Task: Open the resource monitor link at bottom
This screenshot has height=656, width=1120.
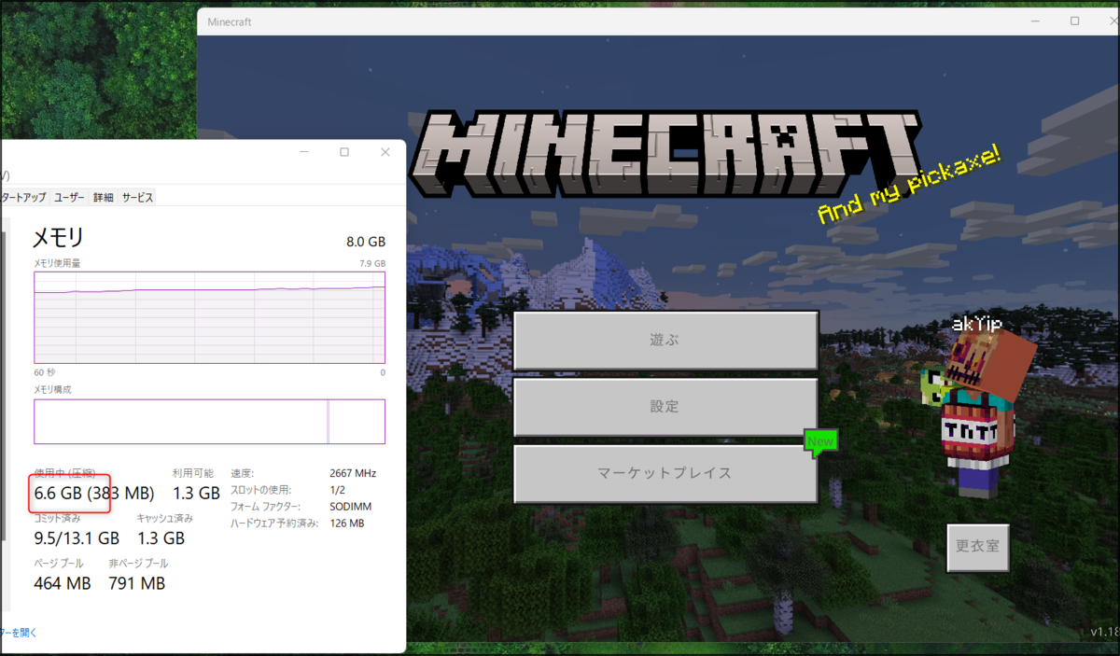Action: pos(19,632)
